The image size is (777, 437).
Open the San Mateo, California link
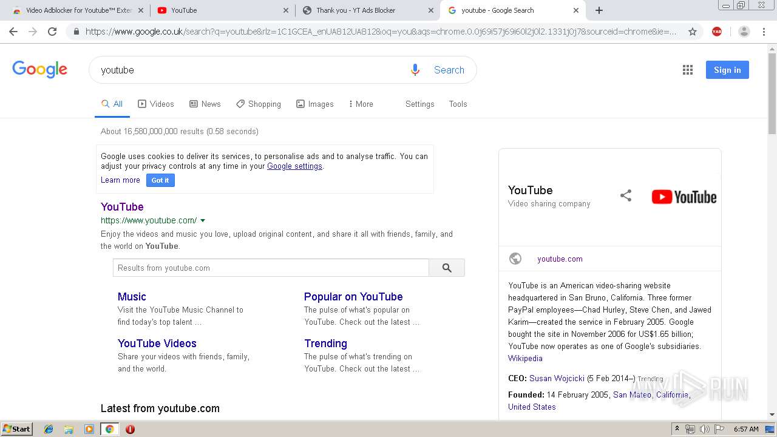651,395
